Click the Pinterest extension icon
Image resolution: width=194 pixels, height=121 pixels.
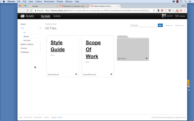coord(162,11)
